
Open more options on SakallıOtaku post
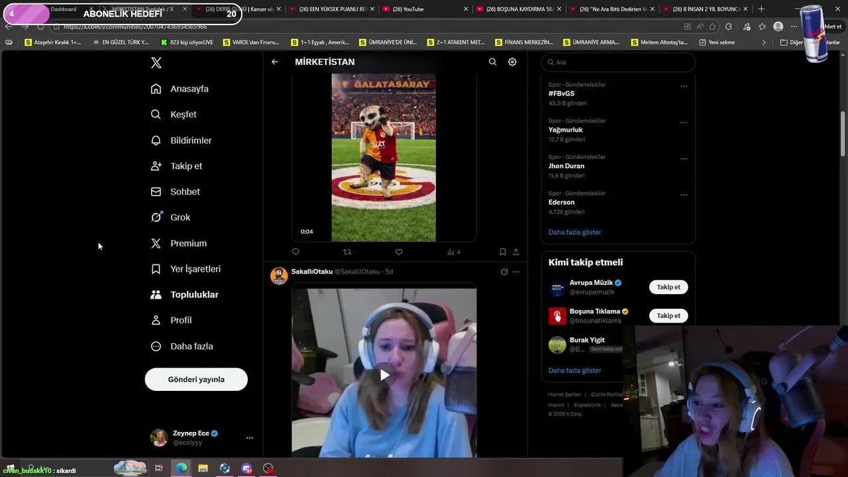click(x=516, y=272)
